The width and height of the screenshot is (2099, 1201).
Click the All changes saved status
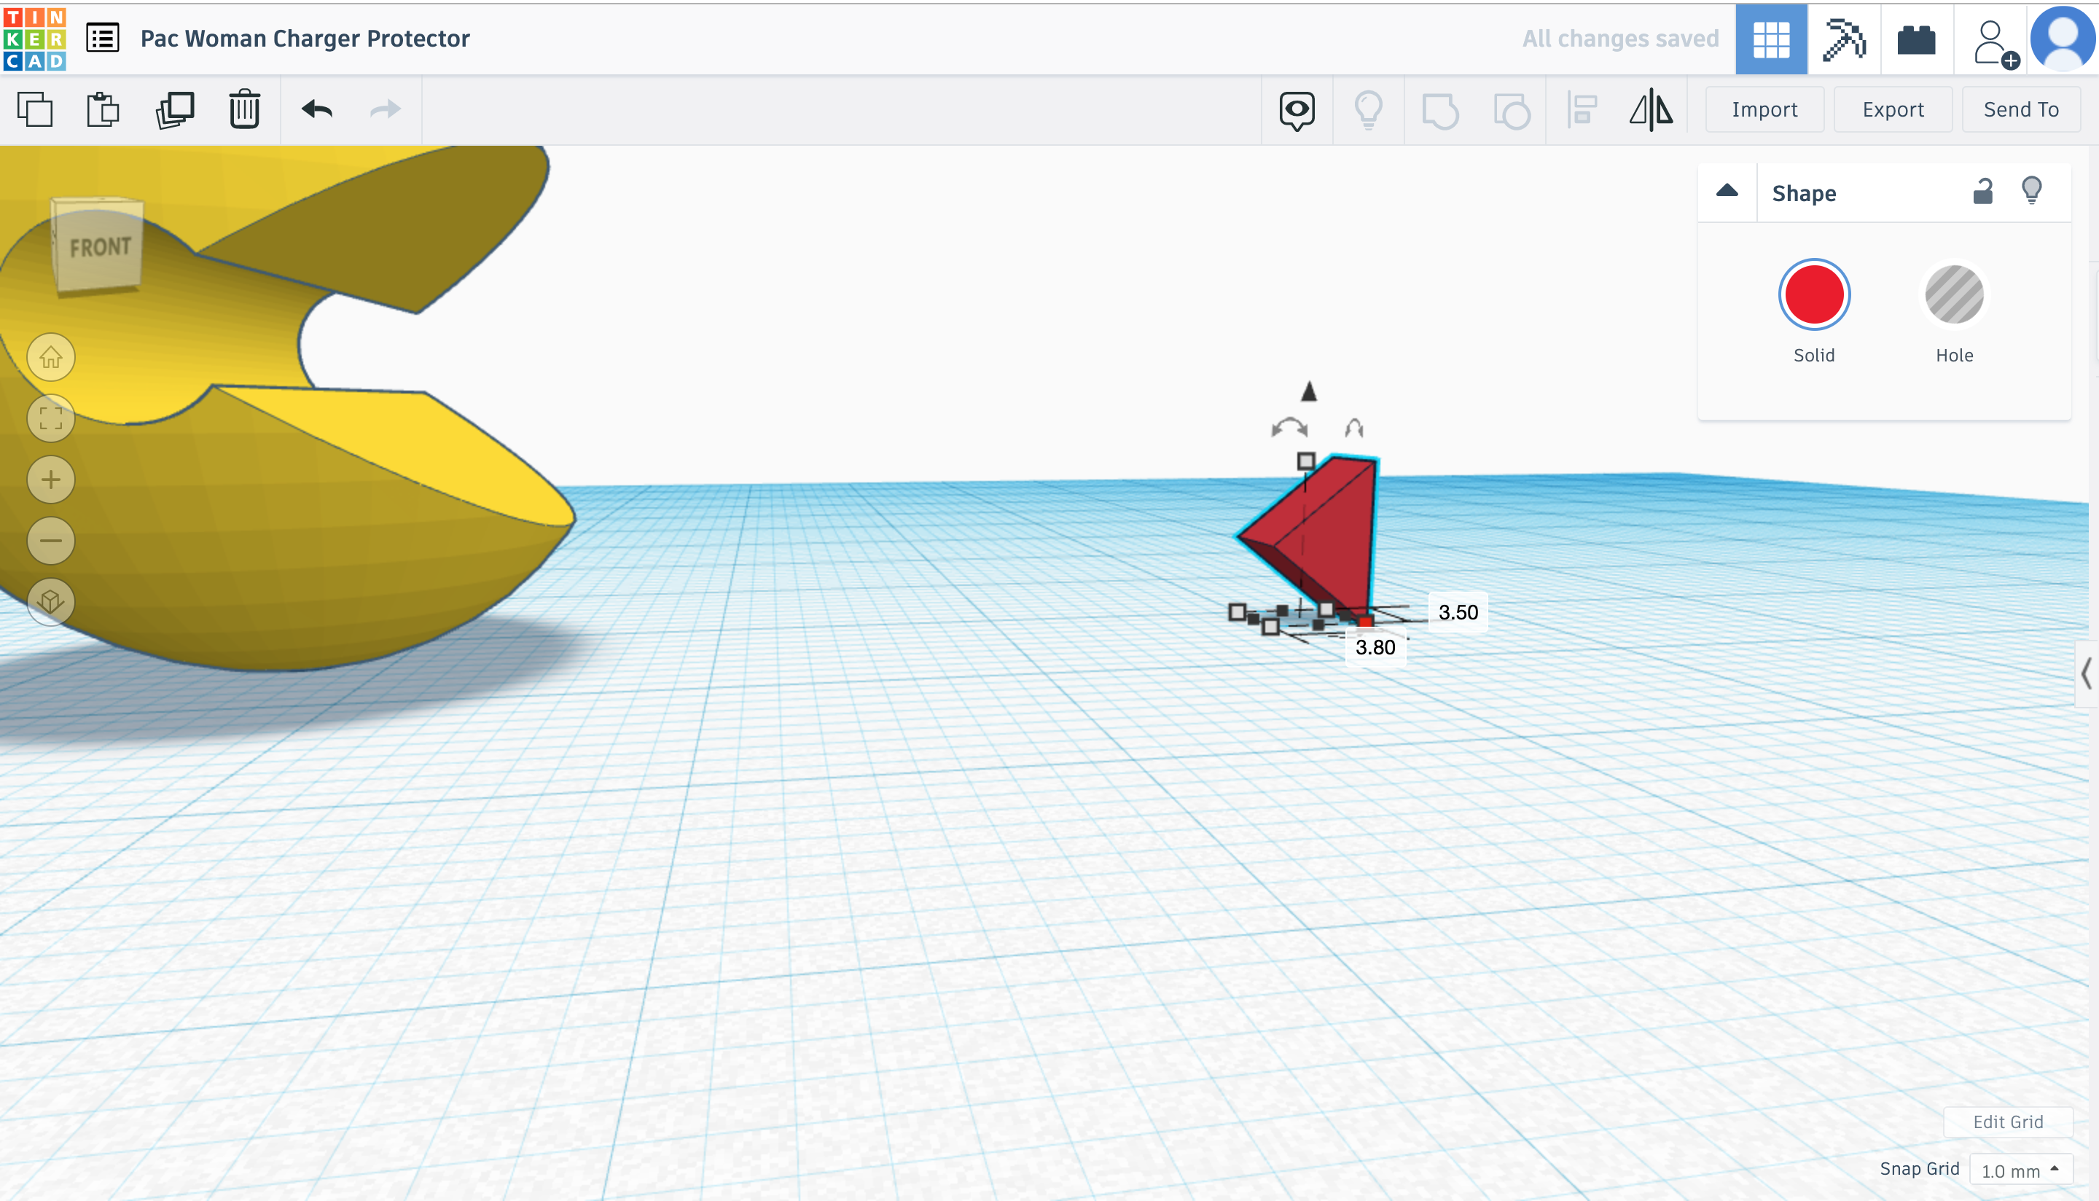1620,39
